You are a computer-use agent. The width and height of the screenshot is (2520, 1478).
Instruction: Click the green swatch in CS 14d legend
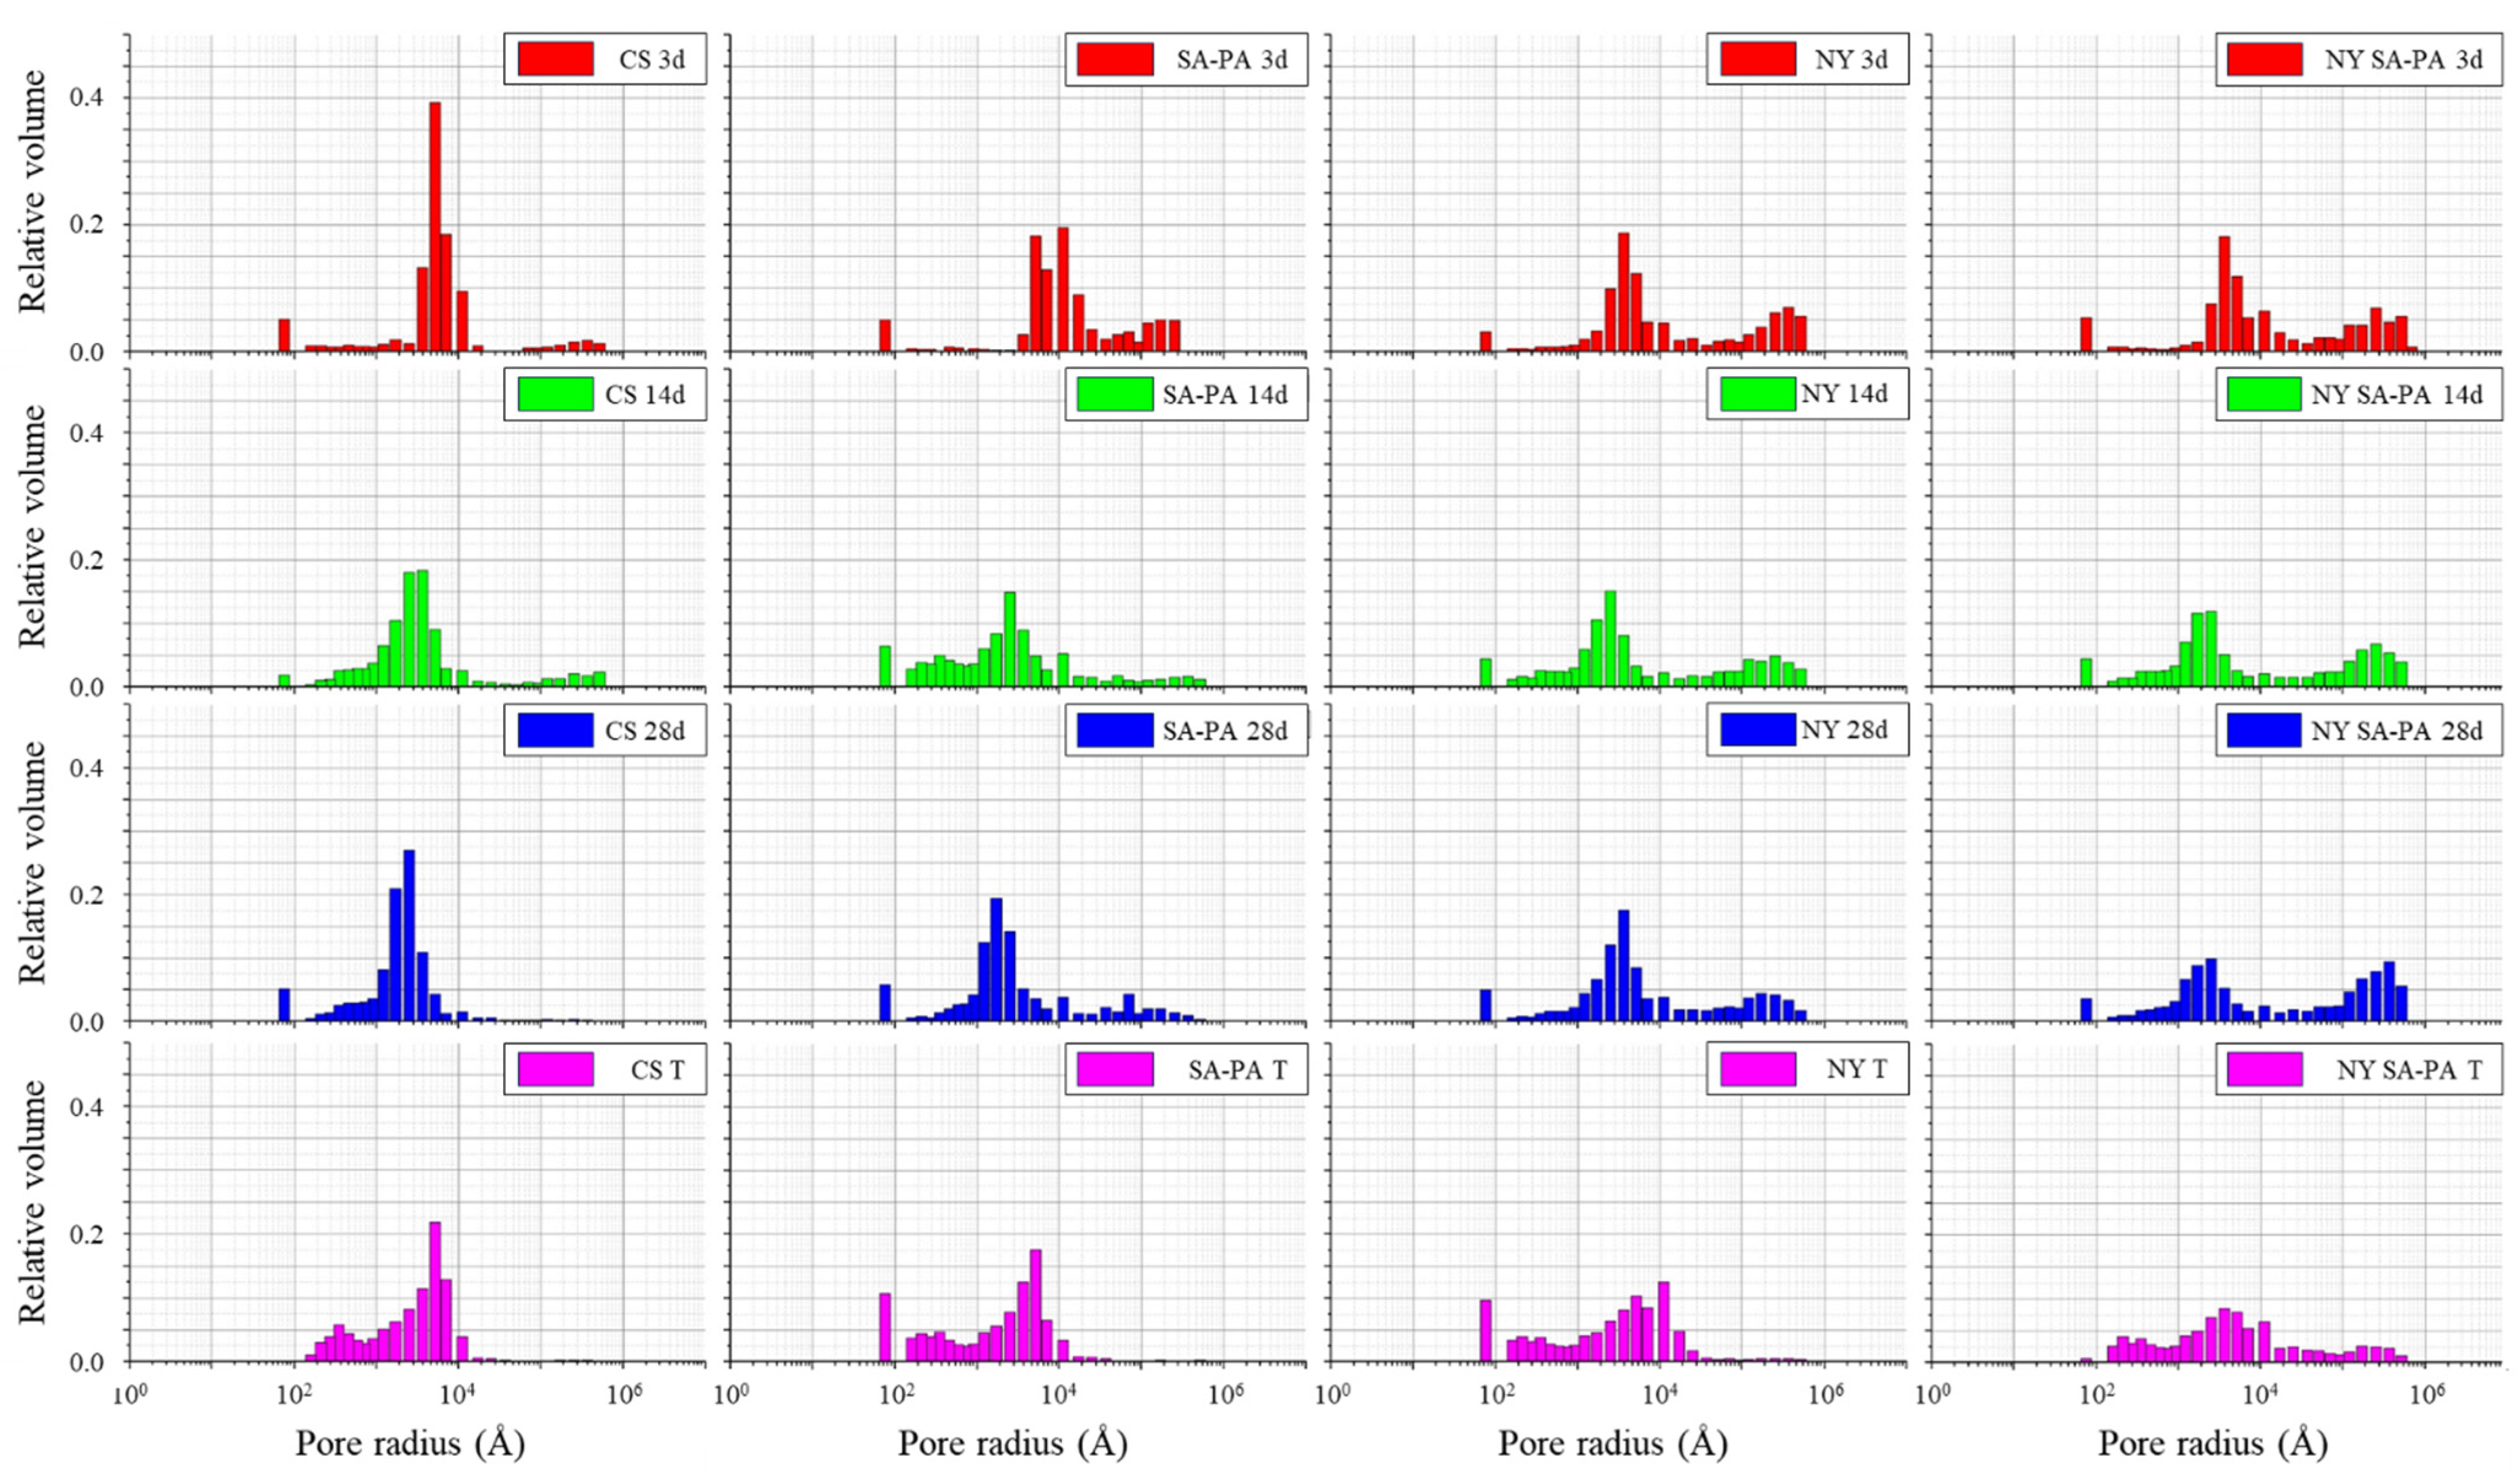coord(555,395)
